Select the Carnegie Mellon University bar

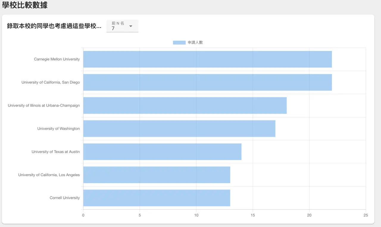coord(207,59)
